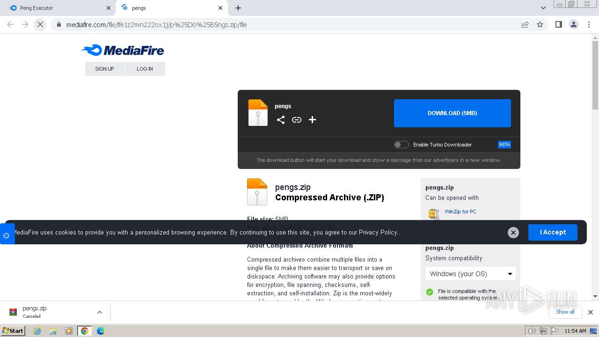599x337 pixels.
Task: Click the pengs.zip orange archive icon
Action: (257, 192)
